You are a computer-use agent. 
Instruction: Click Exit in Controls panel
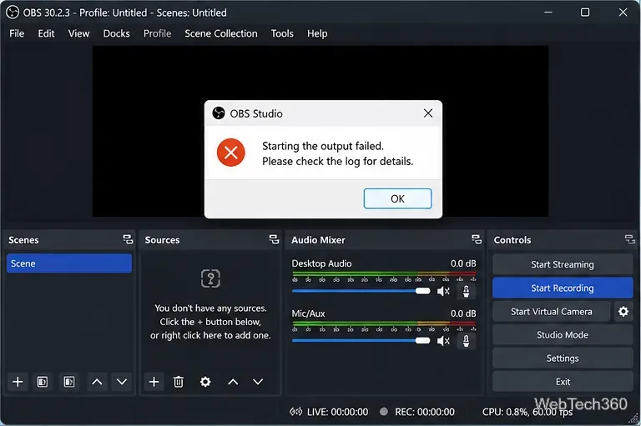[x=563, y=382]
